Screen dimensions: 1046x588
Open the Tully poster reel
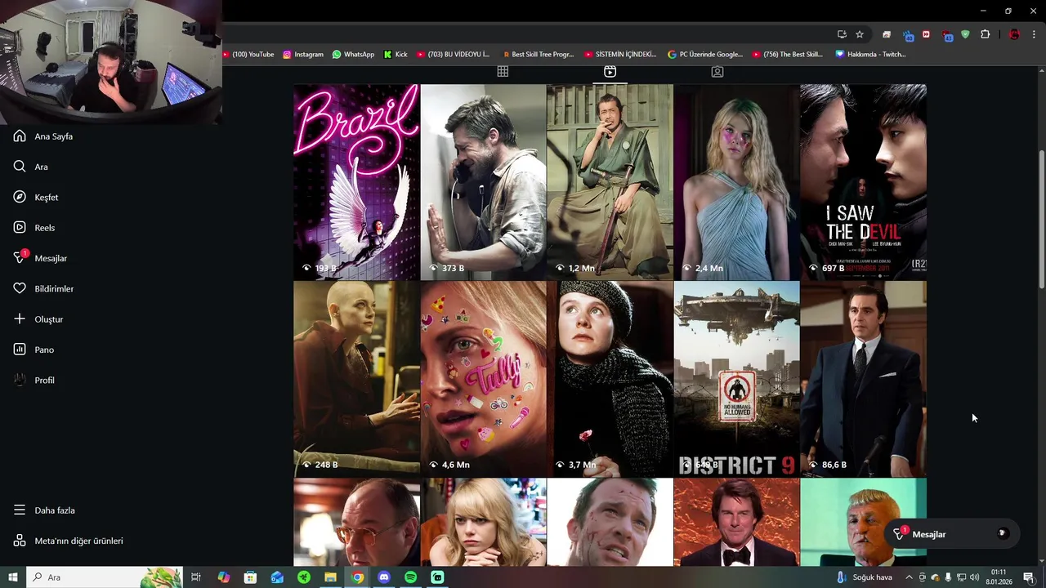pos(483,379)
